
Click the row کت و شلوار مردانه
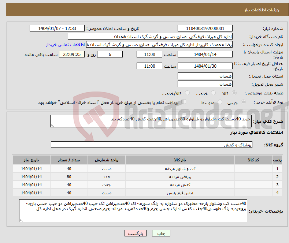pyautogui.click(x=147, y=169)
